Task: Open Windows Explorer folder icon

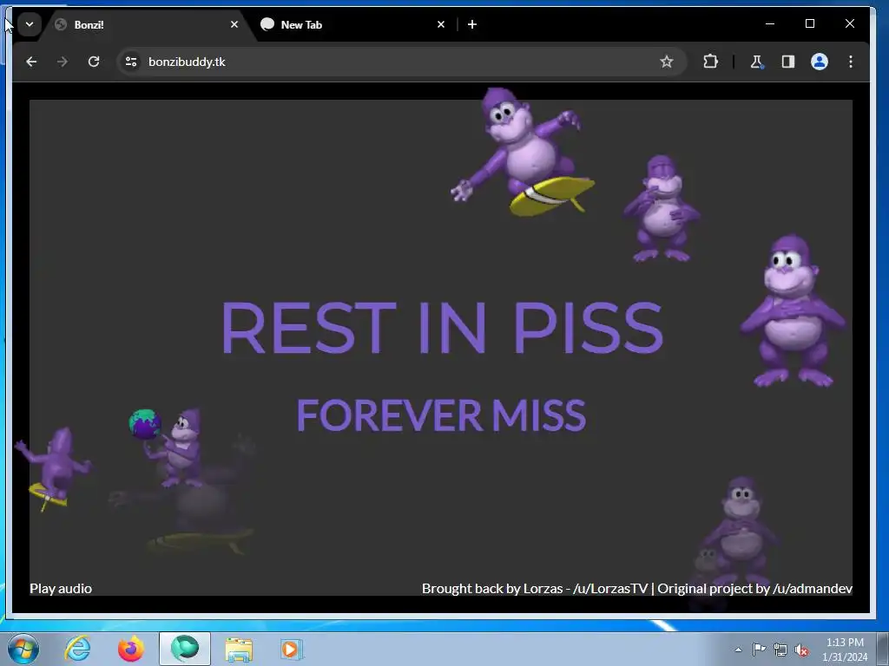Action: click(x=239, y=649)
